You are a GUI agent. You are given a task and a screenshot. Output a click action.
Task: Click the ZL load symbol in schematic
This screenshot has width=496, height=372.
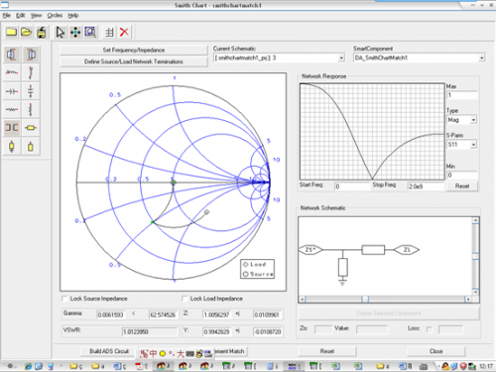[407, 250]
